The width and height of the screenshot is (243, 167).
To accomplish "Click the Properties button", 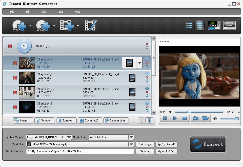I will tap(116, 120).
